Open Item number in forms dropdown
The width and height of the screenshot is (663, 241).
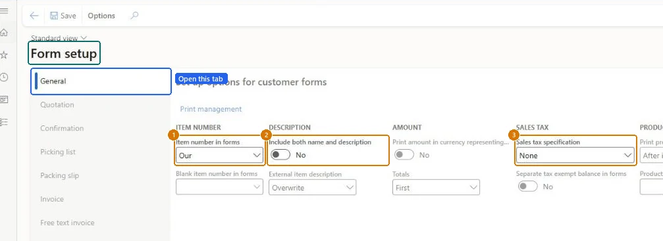click(x=219, y=156)
